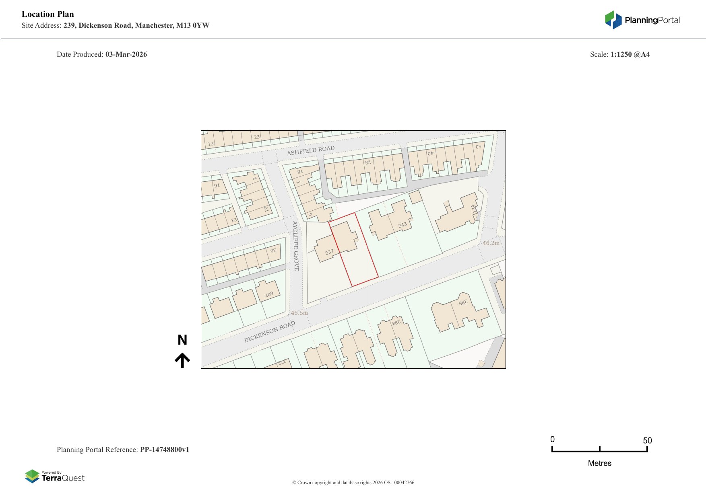This screenshot has width=706, height=499.
Task: Click the building numbered 243
Action: [x=390, y=222]
